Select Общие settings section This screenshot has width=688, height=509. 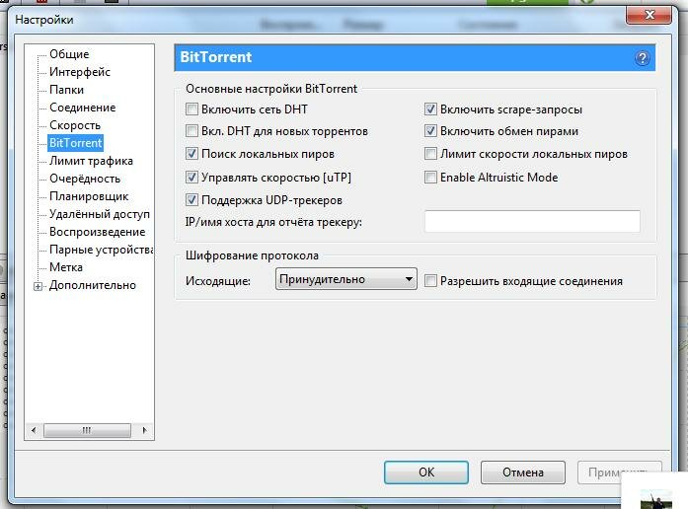[69, 54]
